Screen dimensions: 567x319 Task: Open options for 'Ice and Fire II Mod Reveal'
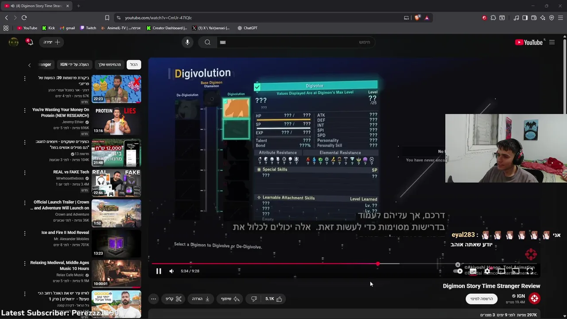point(25,233)
